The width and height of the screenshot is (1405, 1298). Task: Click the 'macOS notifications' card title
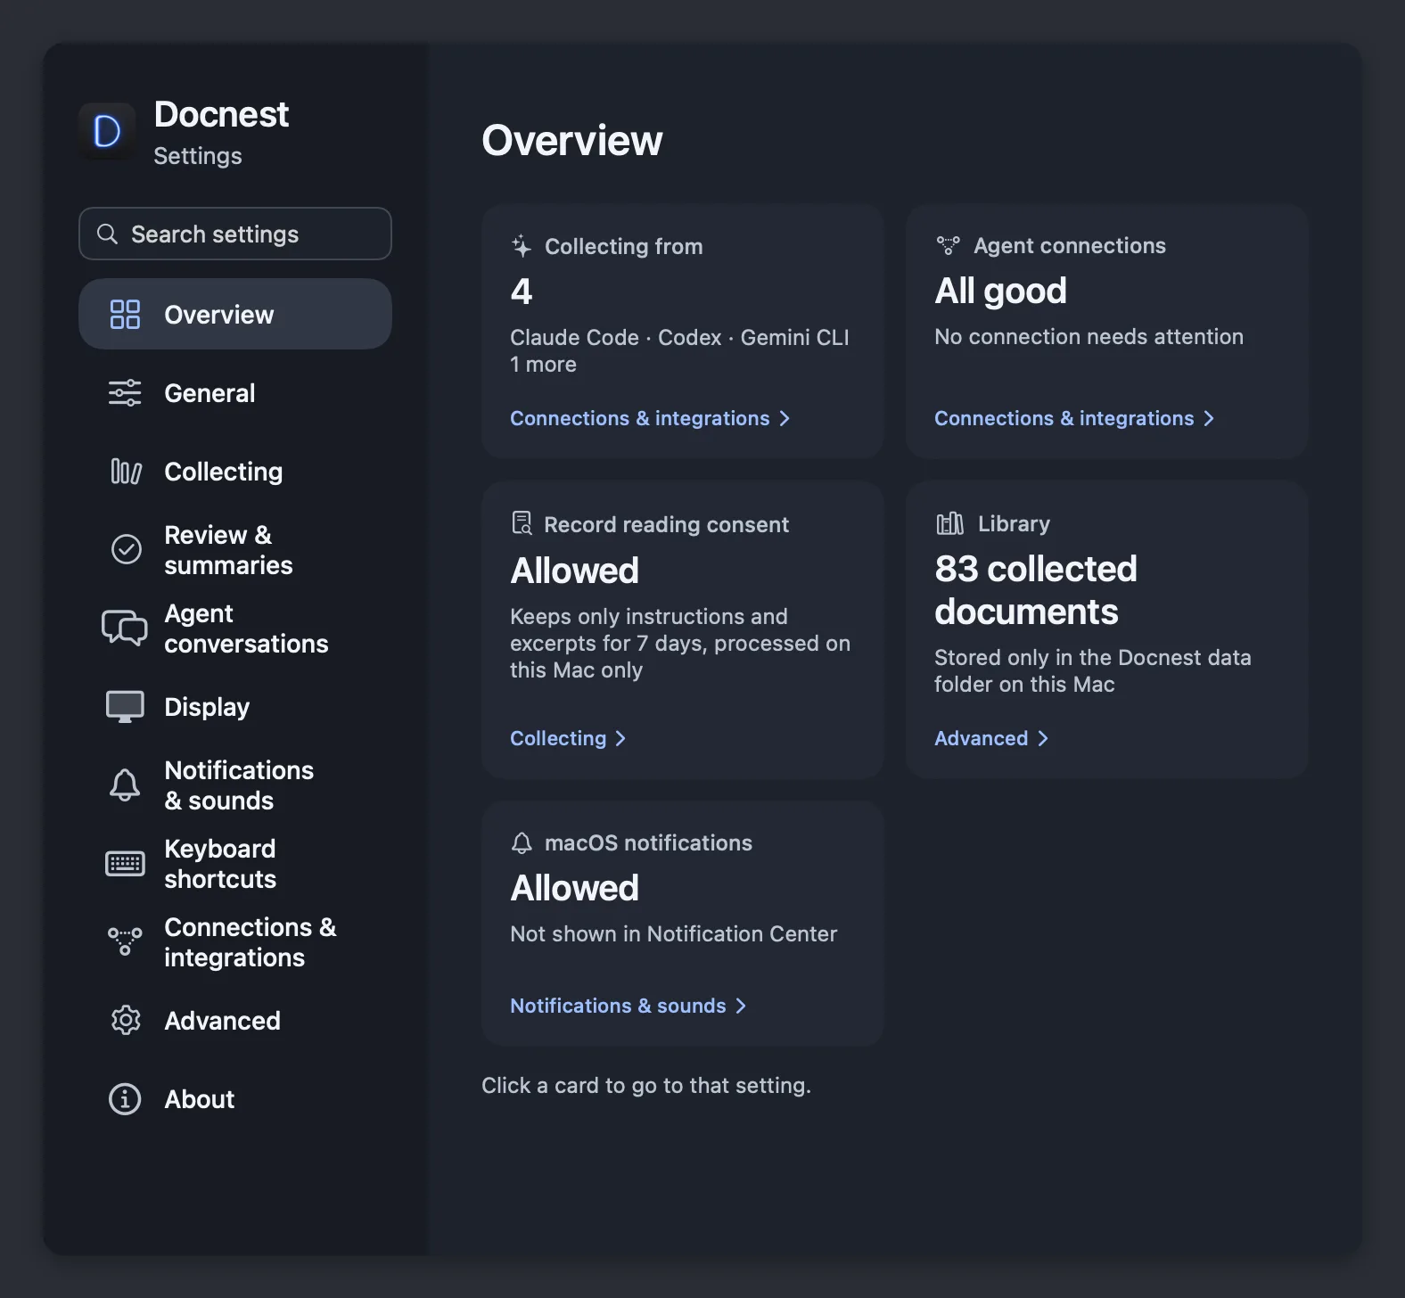pos(648,842)
